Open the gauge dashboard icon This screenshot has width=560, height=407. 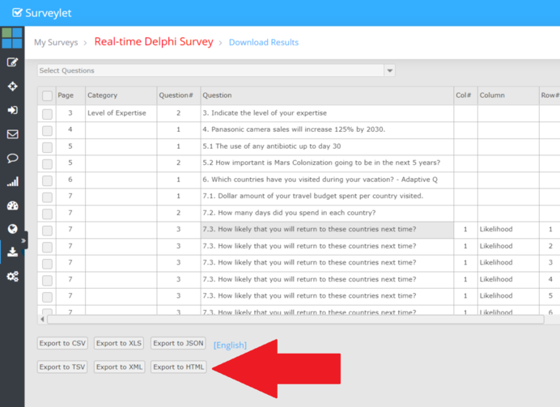tap(12, 206)
